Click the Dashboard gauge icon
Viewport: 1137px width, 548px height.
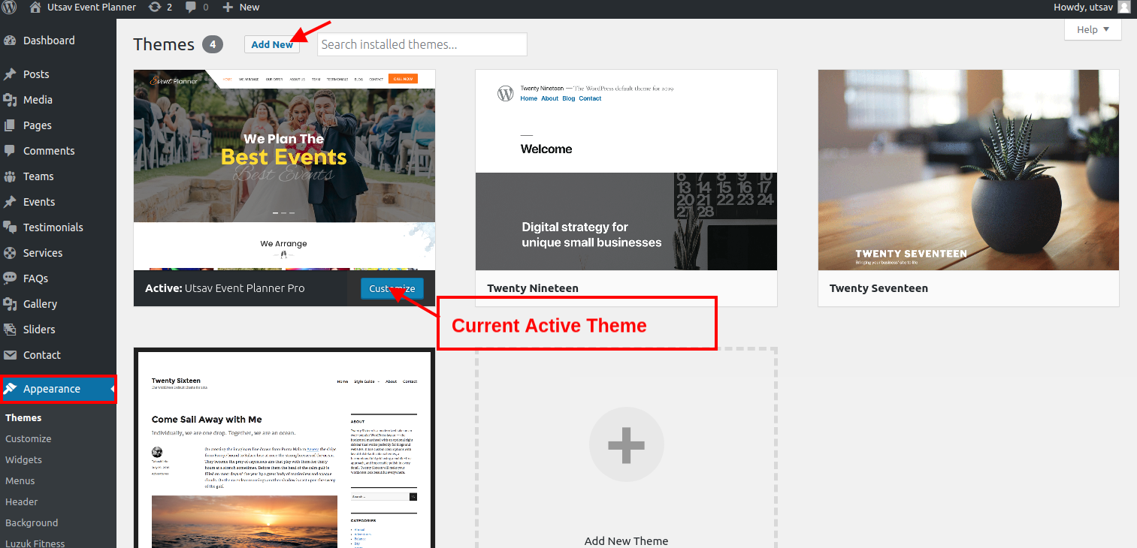pos(10,41)
